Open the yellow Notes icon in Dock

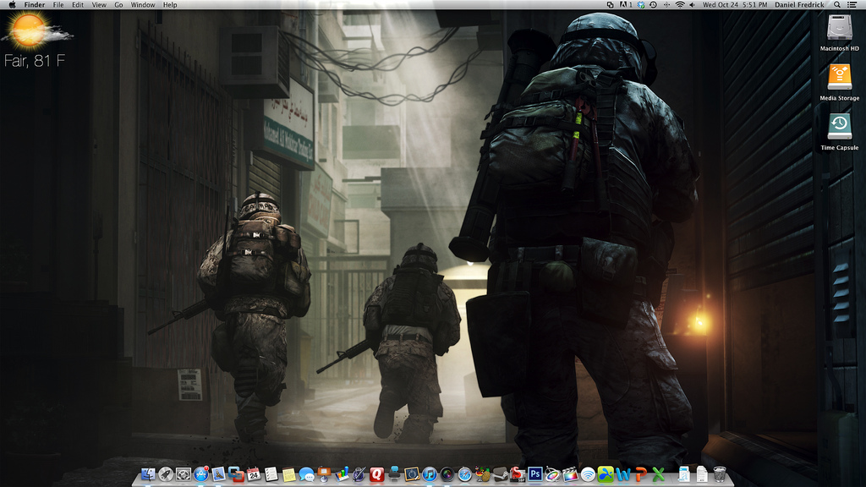[289, 474]
